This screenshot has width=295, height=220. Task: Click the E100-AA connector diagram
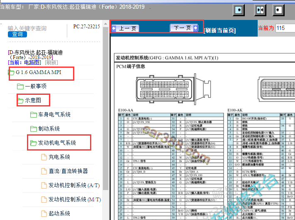pos(173,90)
